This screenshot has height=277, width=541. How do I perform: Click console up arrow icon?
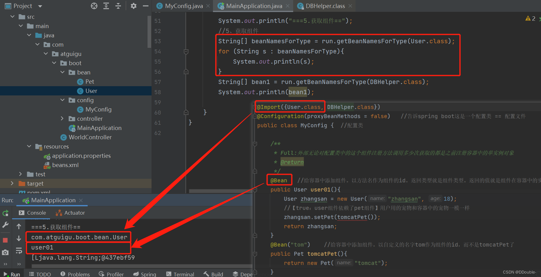[x=19, y=226]
